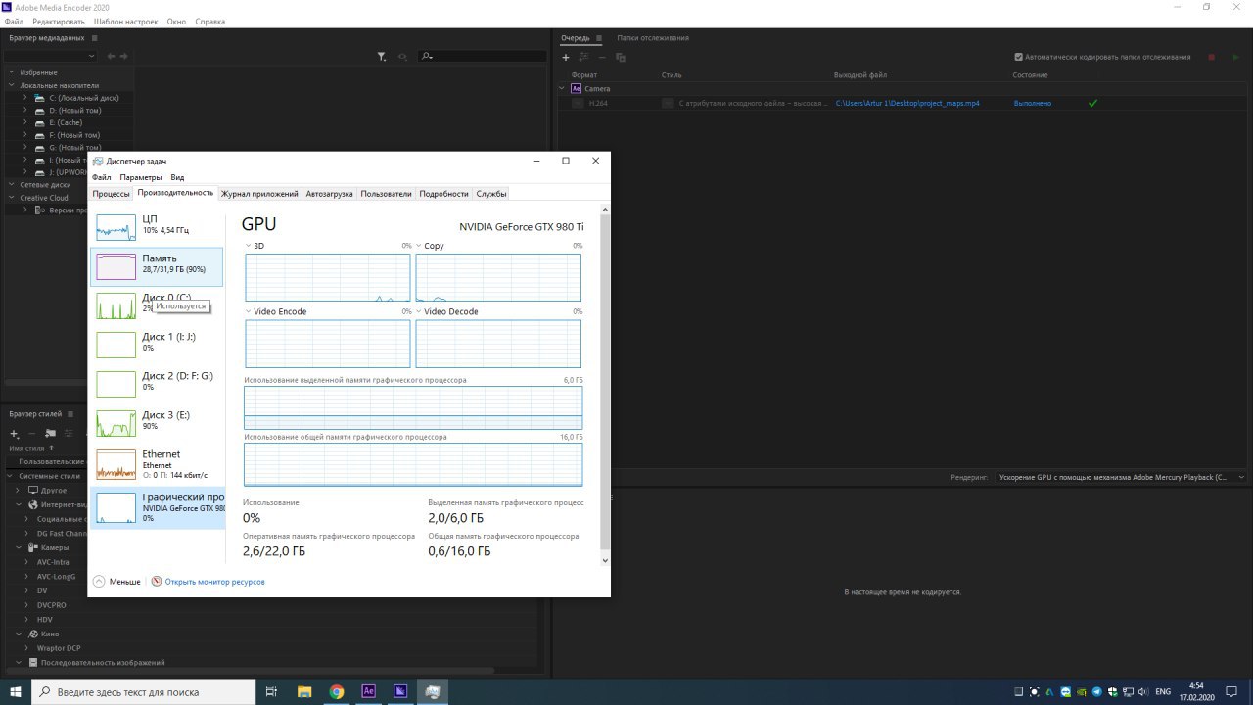
Task: Open the preset dropdown in the Стиль column
Action: pyautogui.click(x=668, y=103)
